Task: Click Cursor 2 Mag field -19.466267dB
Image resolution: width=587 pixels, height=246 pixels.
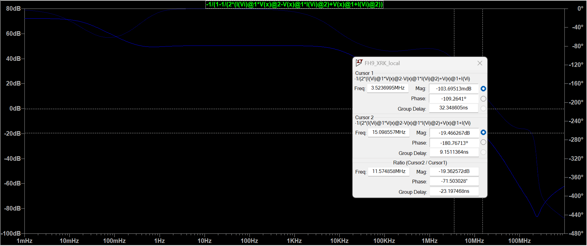Action: 454,133
